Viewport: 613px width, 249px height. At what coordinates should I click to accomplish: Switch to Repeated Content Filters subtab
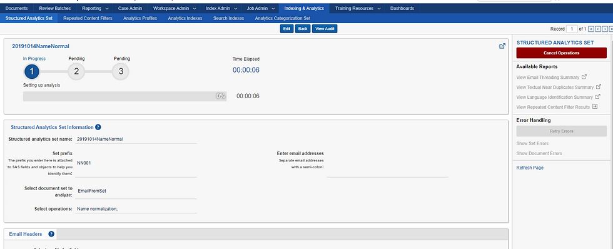click(x=88, y=18)
